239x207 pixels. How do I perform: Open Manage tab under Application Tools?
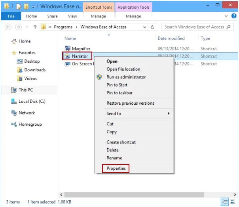tap(133, 16)
